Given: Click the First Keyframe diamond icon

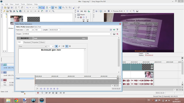Looking at the screenshot, I should [x=41, y=89].
